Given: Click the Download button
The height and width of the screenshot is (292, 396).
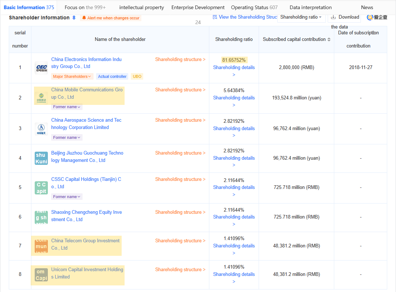Looking at the screenshot, I should click(345, 17).
